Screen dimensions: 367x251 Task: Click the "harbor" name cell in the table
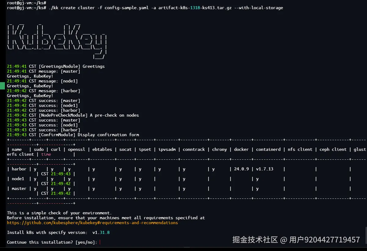click(x=19, y=169)
